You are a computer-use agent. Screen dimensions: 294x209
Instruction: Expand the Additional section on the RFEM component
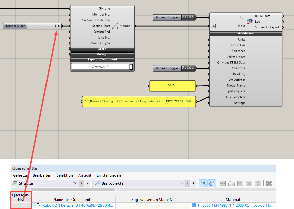pos(246,33)
